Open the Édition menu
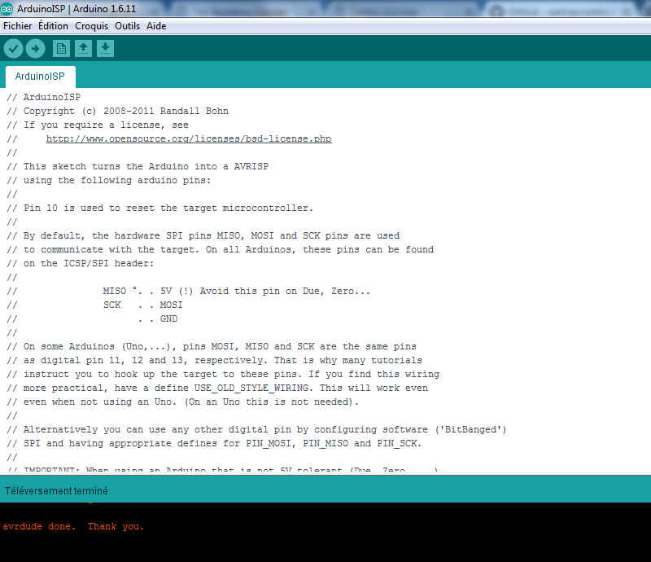Image resolution: width=651 pixels, height=562 pixels. 53,26
